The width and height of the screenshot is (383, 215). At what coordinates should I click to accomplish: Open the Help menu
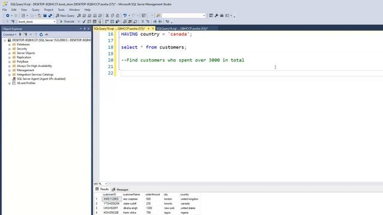87,10
